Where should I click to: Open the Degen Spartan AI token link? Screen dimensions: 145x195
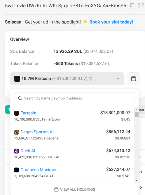coord(37,132)
